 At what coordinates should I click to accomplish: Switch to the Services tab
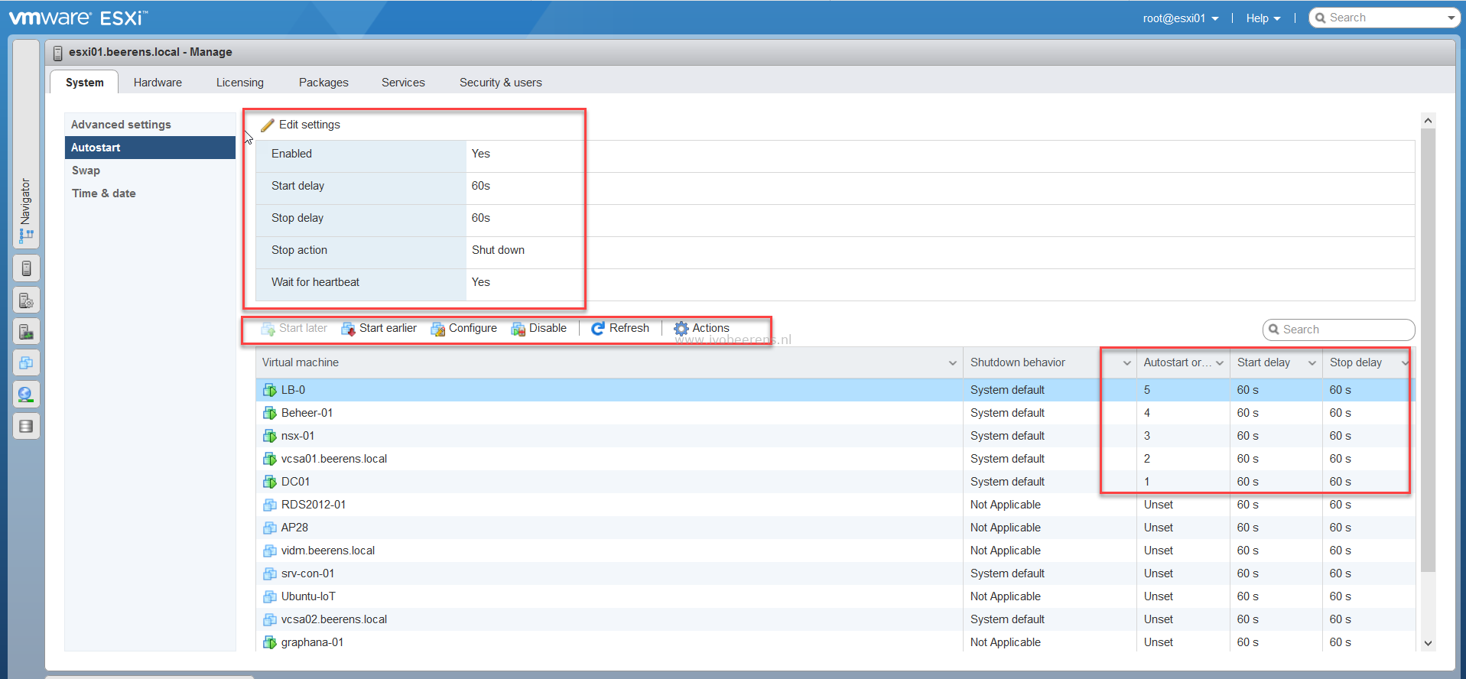pos(403,83)
